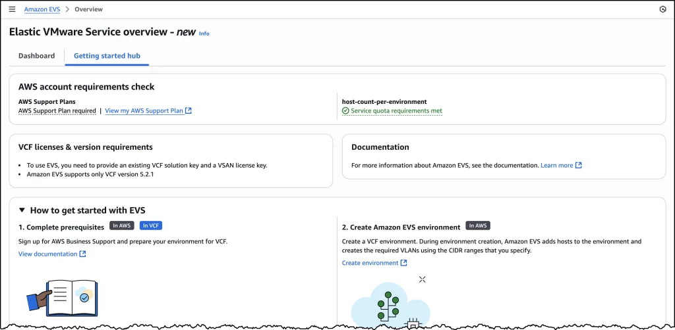
Task: Click external-link icon beside View my AWS Support Plan
Action: [188, 110]
